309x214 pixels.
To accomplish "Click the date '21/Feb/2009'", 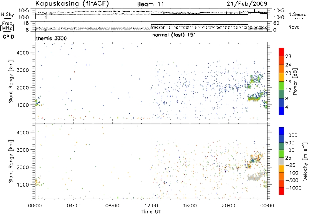I will 247,3.
